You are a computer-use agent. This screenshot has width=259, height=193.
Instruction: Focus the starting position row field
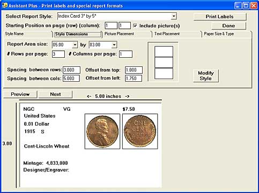pyautogui.click(x=111, y=26)
